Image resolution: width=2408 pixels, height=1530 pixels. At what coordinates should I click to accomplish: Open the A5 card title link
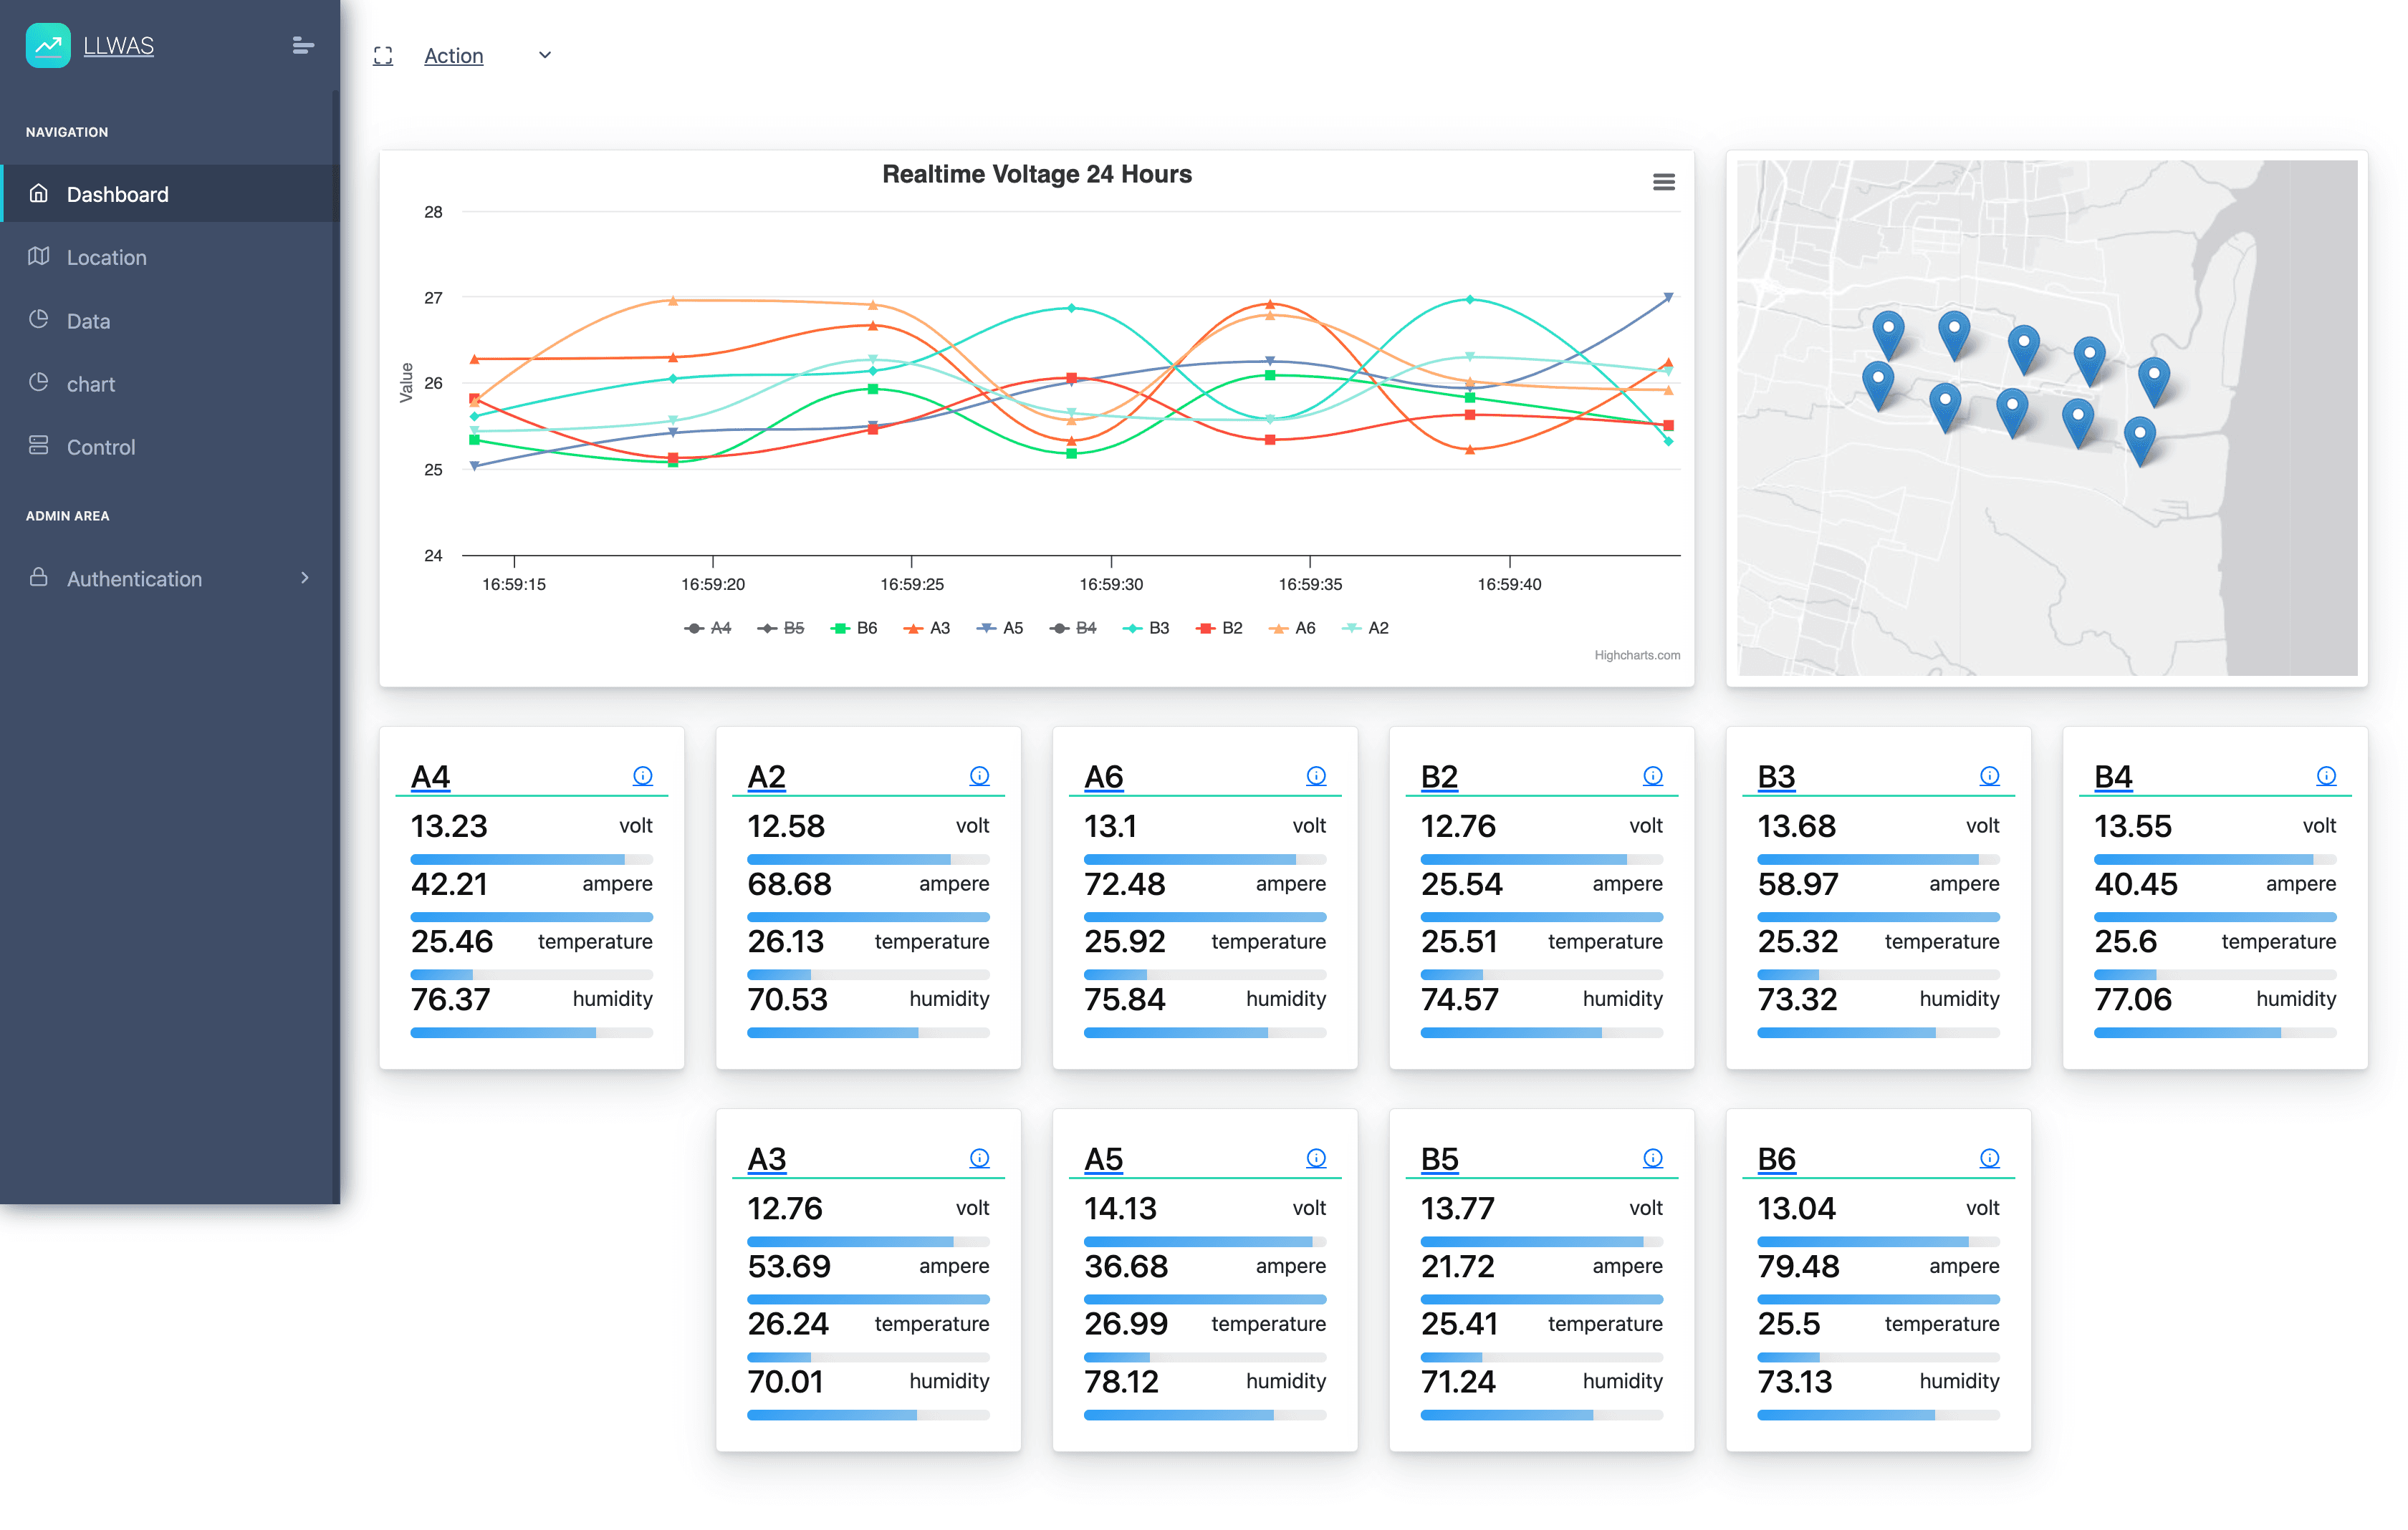pos(1103,1159)
